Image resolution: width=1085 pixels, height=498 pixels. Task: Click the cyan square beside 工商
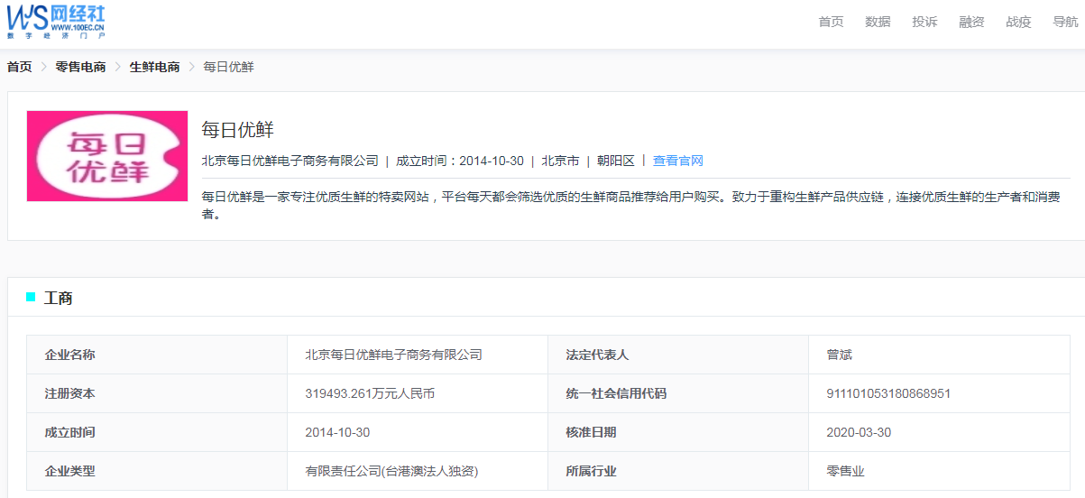[x=31, y=297]
